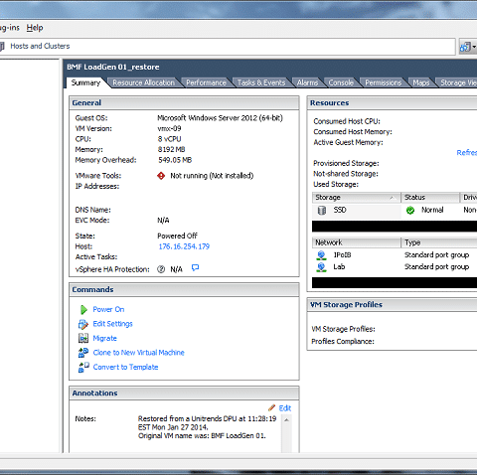Image resolution: width=477 pixels, height=475 pixels.
Task: Click the vSphere HA Protection question mark icon
Action: pyautogui.click(x=161, y=269)
